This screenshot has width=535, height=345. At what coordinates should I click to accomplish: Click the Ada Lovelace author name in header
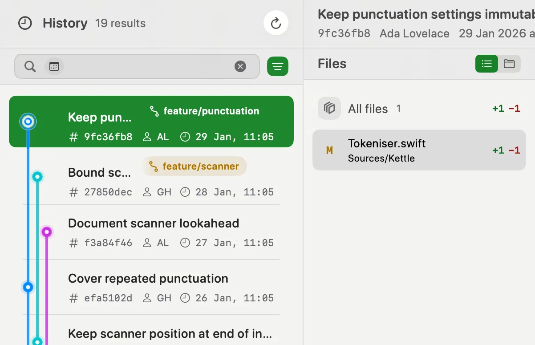pos(414,33)
